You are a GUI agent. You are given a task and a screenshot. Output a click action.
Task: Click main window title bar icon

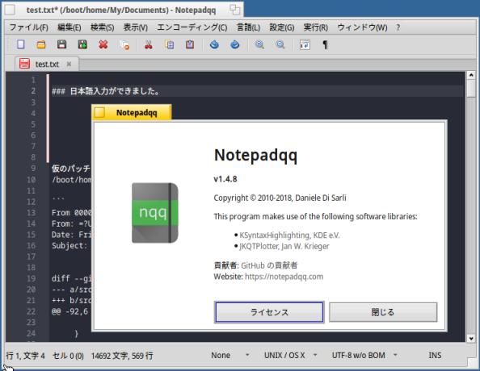(x=10, y=10)
